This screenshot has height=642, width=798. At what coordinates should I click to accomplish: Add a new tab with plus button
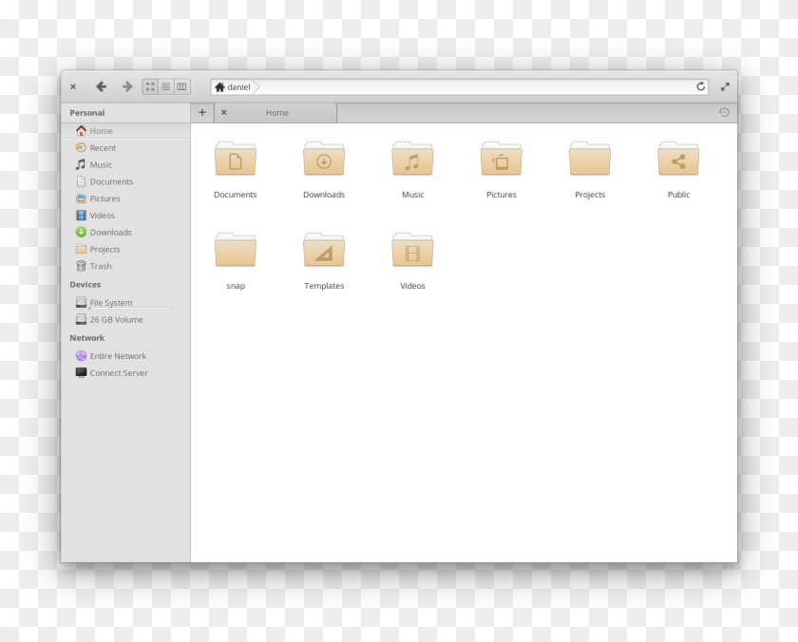201,112
